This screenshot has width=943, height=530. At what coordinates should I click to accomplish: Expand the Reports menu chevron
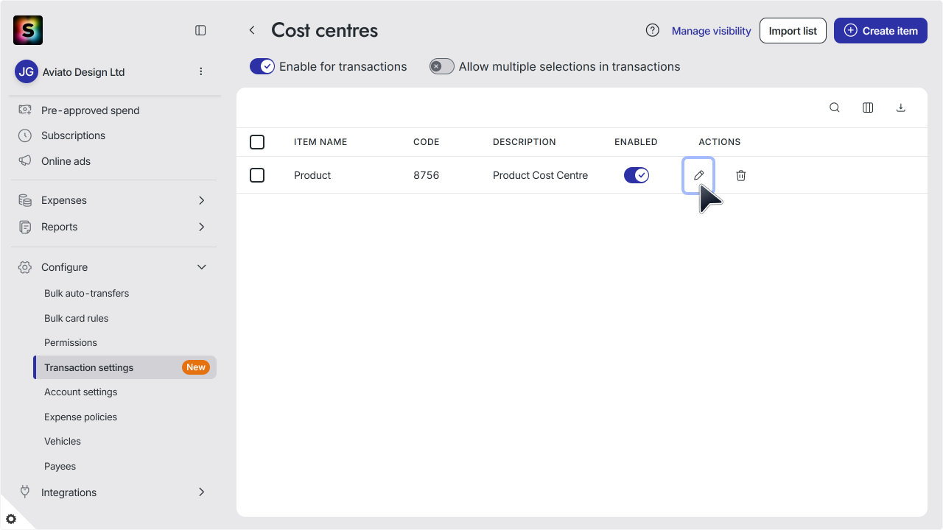(x=202, y=227)
